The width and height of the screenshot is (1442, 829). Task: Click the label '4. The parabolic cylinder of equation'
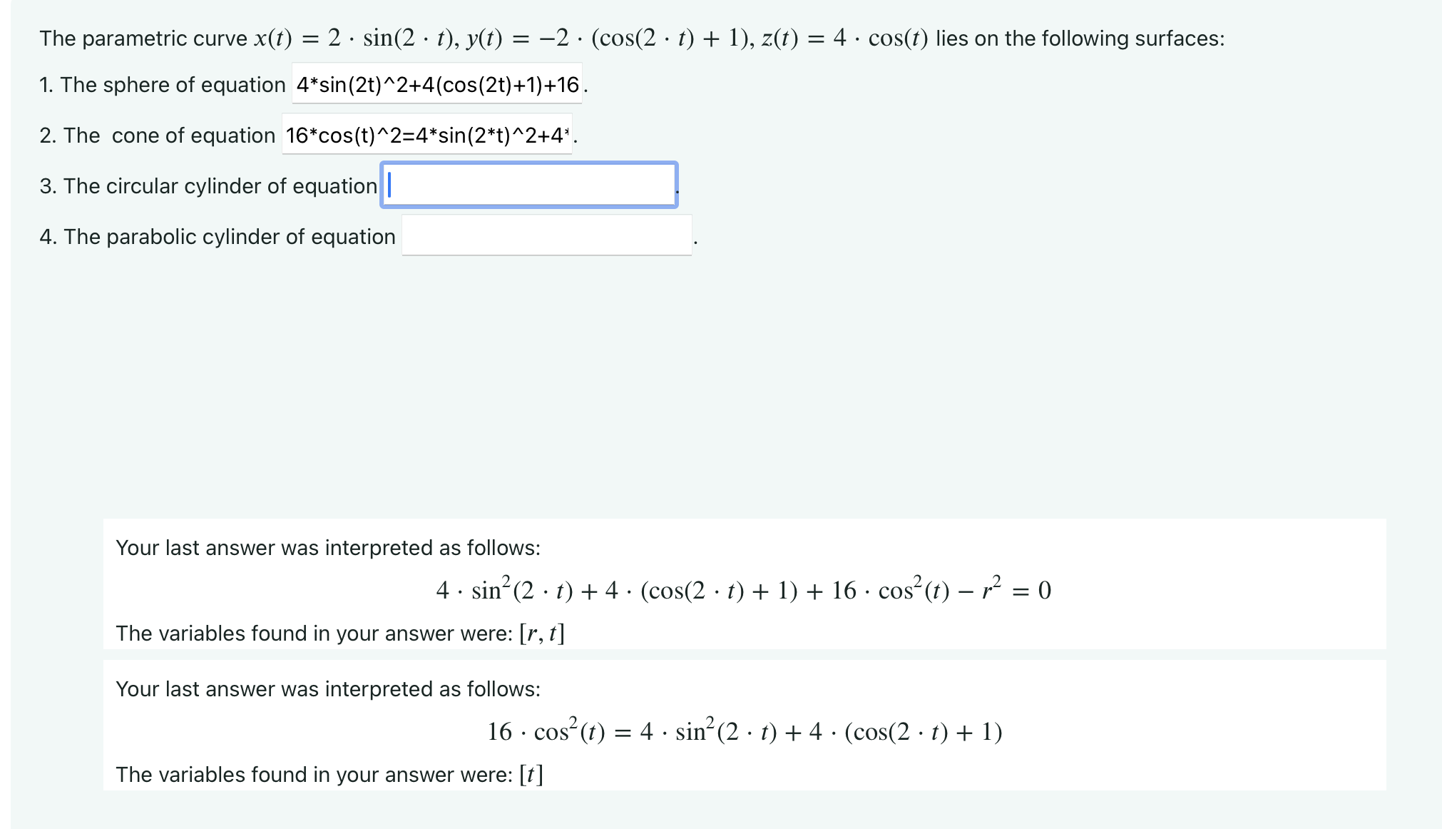217,236
